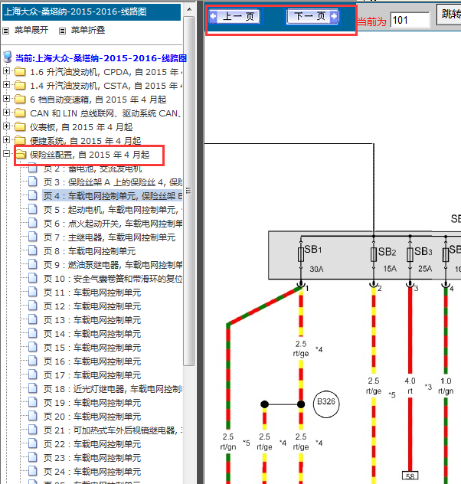Viewport: 461px width, 484px height.
Task: Expand the 便捷系统 folder
Action: 6,140
